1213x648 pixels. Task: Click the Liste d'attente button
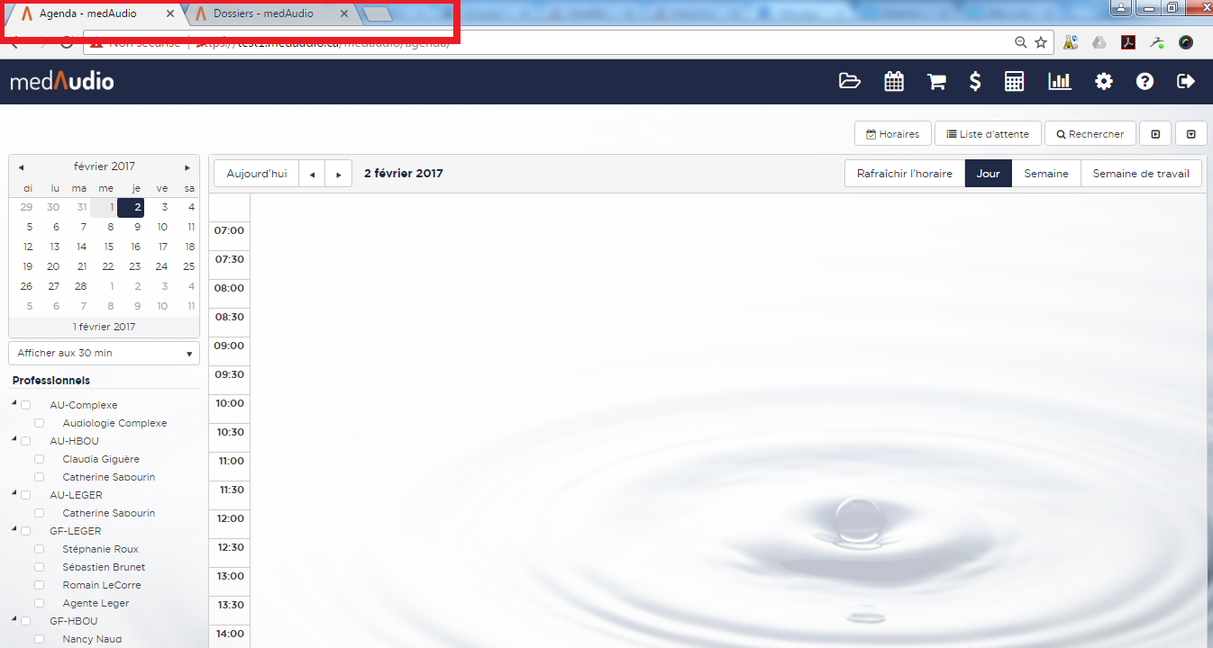pos(988,134)
